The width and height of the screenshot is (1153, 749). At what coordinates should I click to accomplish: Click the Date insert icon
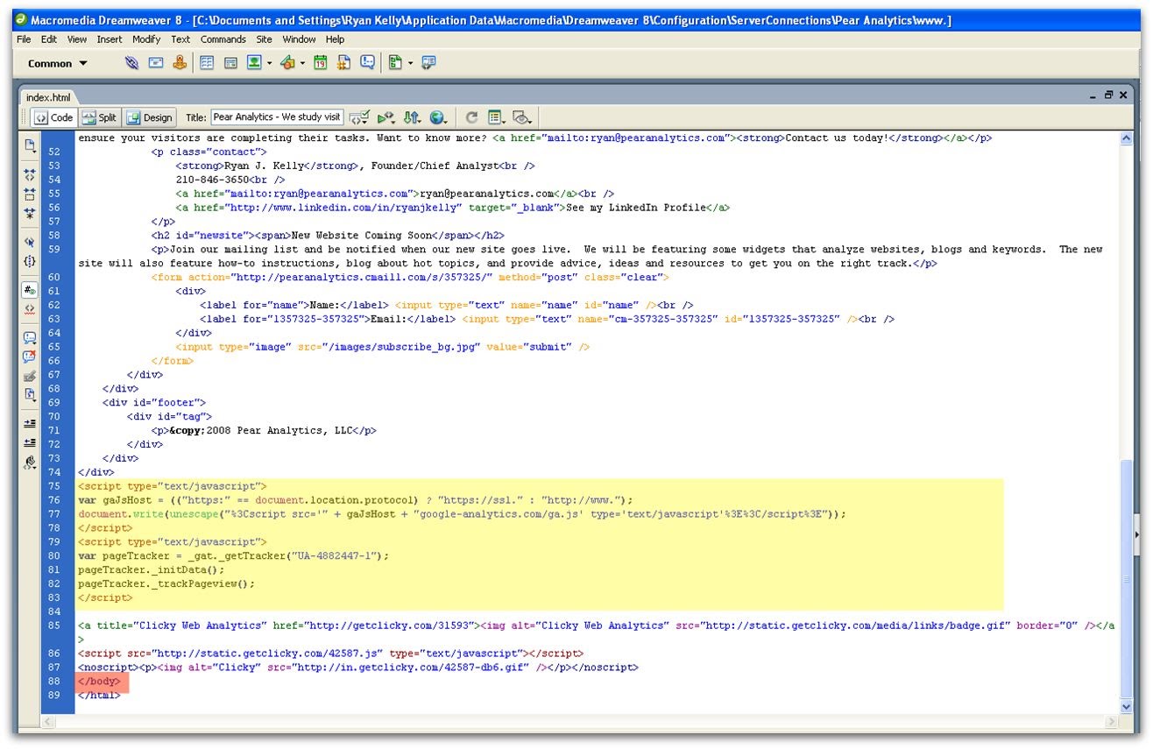320,63
